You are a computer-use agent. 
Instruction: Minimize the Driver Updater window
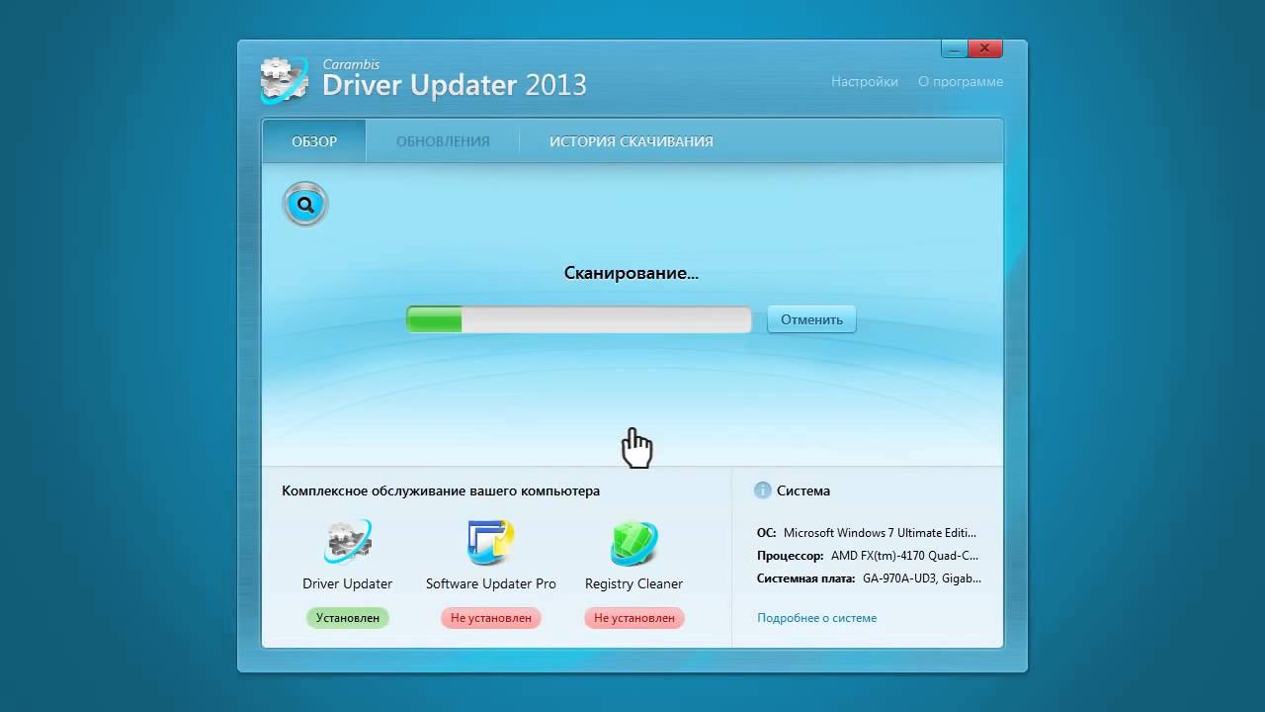pyautogui.click(x=953, y=48)
